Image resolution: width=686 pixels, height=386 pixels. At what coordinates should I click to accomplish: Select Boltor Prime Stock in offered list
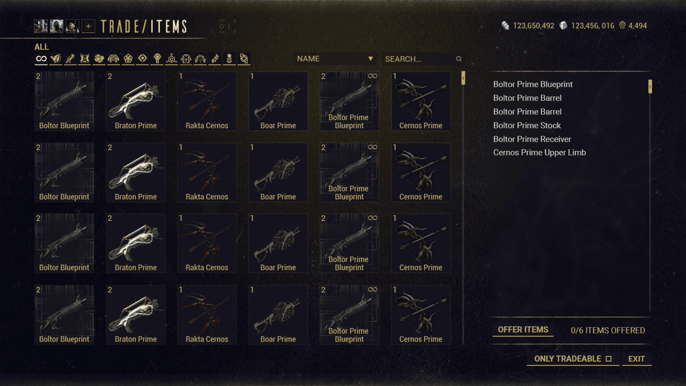click(x=527, y=125)
